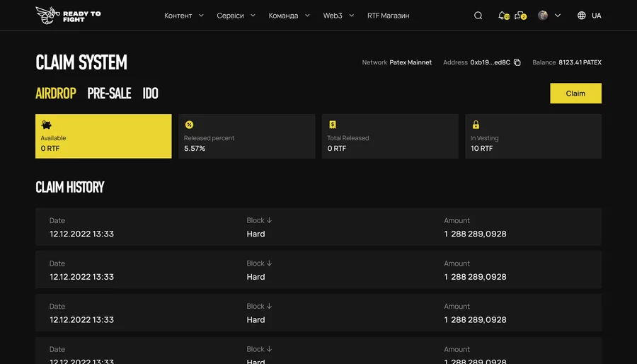This screenshot has width=637, height=364.
Task: Open the Сервіси menu
Action: point(230,16)
